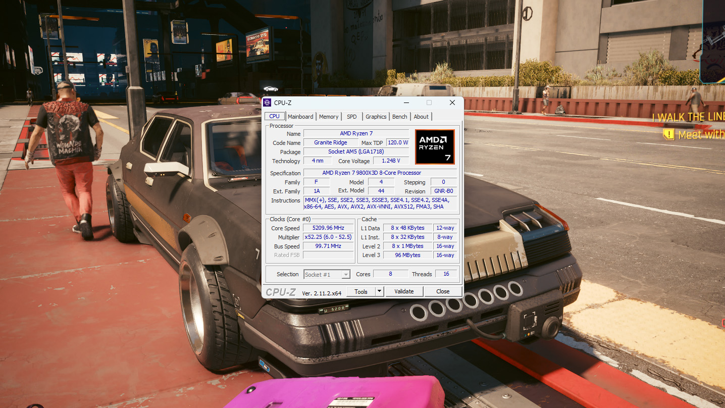Click the Instructions list field
Viewport: 725px width, 408px height.
380,203
